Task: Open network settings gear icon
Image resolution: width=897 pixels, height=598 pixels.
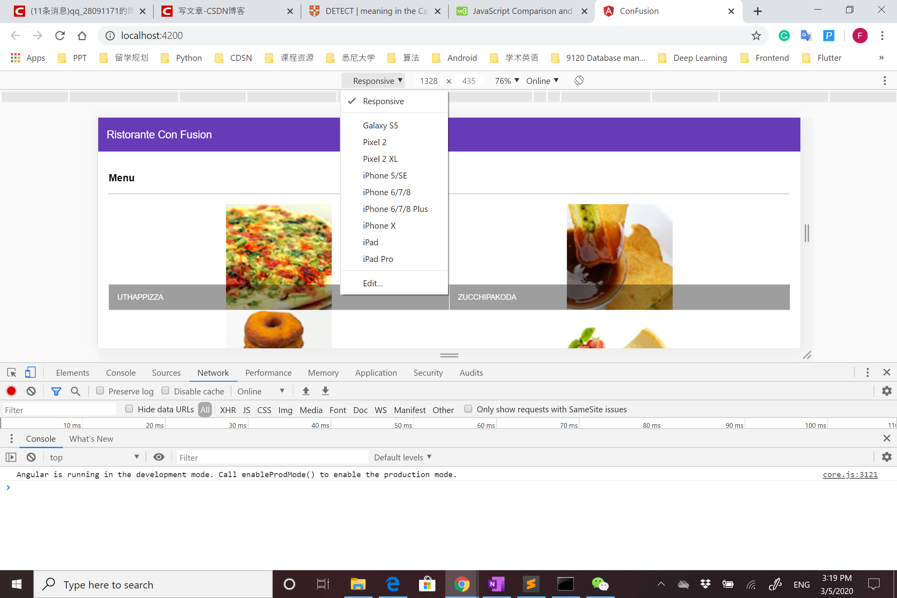Action: (x=887, y=391)
